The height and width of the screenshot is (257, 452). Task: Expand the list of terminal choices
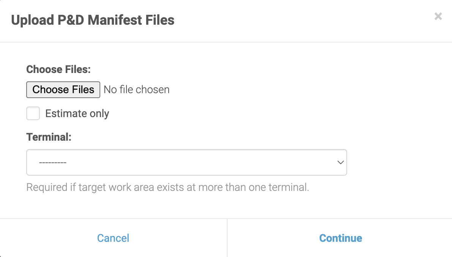pos(186,162)
